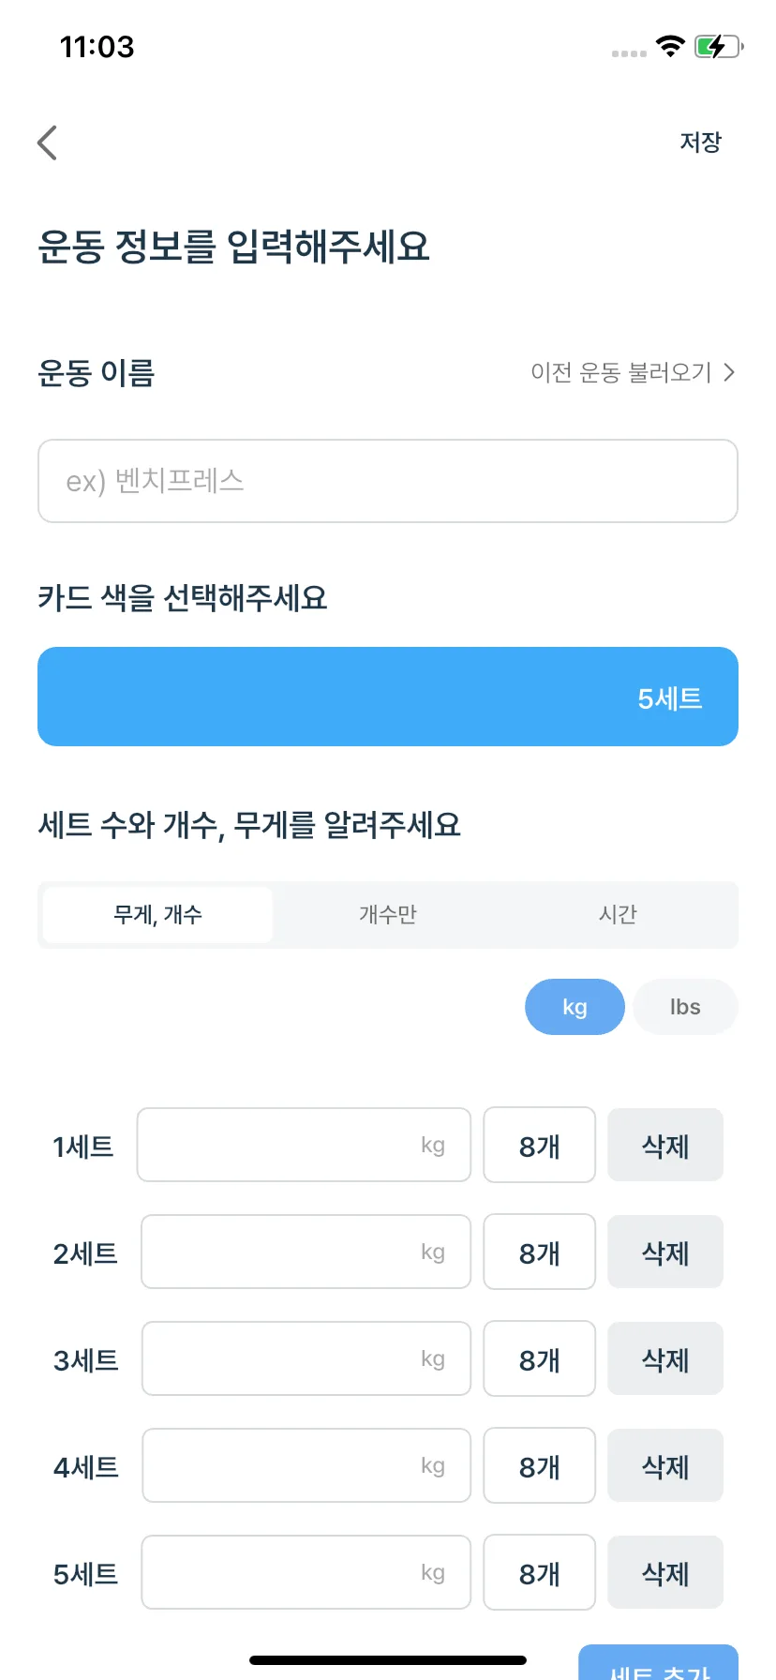Select the kg unit toggle

pyautogui.click(x=575, y=1007)
